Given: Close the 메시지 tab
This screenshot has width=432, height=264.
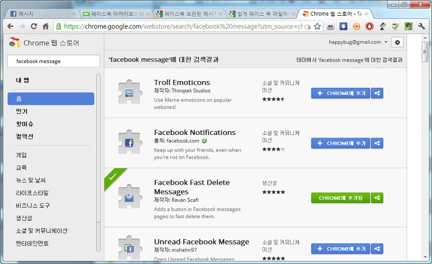Looking at the screenshot, I should (74, 14).
